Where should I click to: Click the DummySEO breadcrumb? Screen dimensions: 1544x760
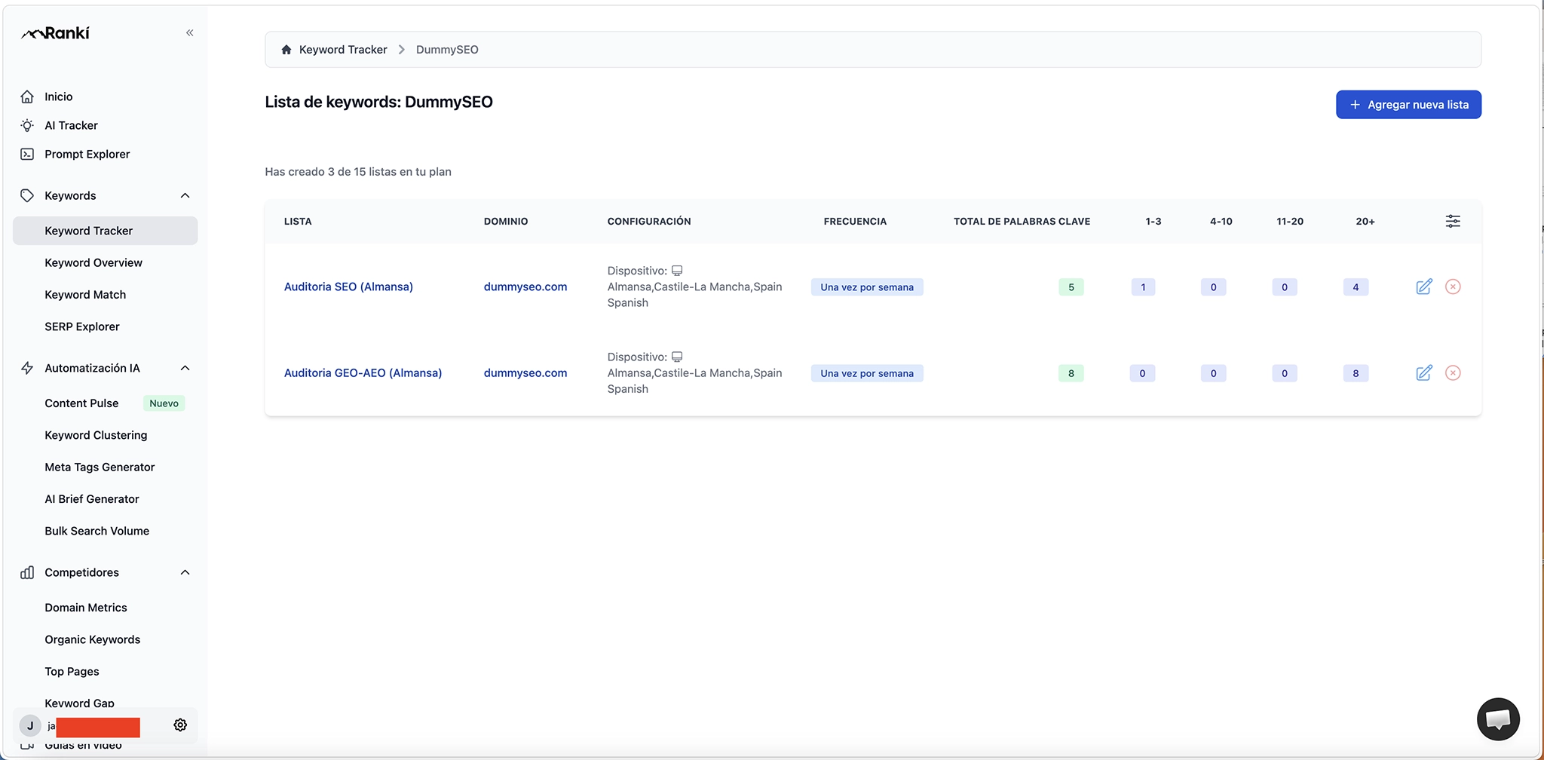tap(447, 50)
